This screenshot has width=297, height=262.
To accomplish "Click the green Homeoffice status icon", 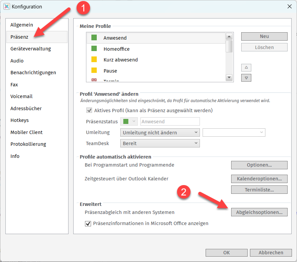I will [x=94, y=49].
